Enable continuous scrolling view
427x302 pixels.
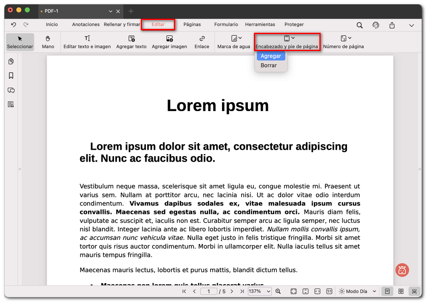414,291
